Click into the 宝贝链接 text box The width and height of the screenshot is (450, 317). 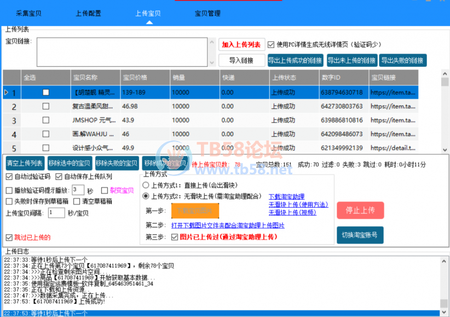click(122, 52)
